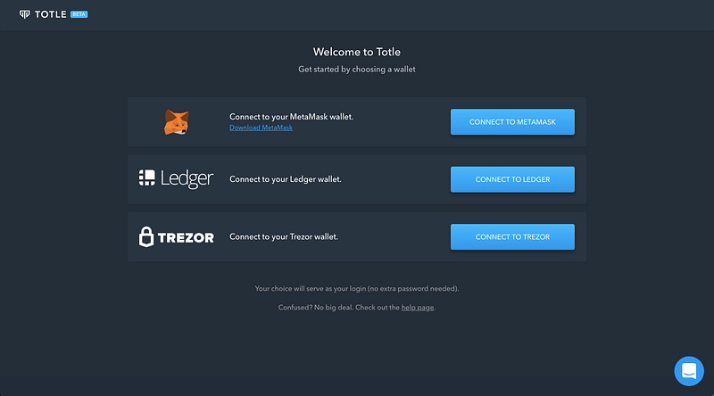Click the BETA badge beside Totle
This screenshot has height=396, width=714.
[79, 14]
